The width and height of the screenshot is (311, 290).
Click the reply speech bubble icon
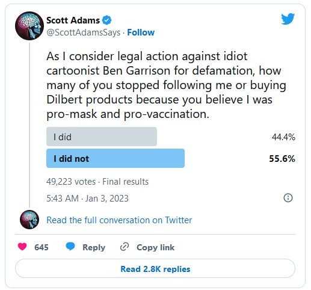click(x=70, y=247)
